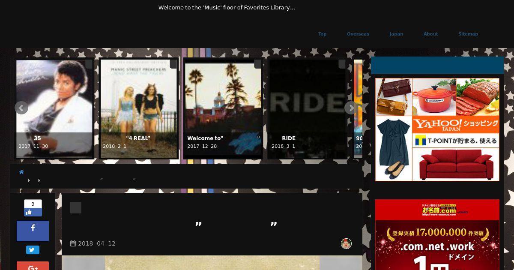The height and width of the screenshot is (270, 514).
Task: Click the date 2018 2 1 caption
Action: tap(115, 146)
